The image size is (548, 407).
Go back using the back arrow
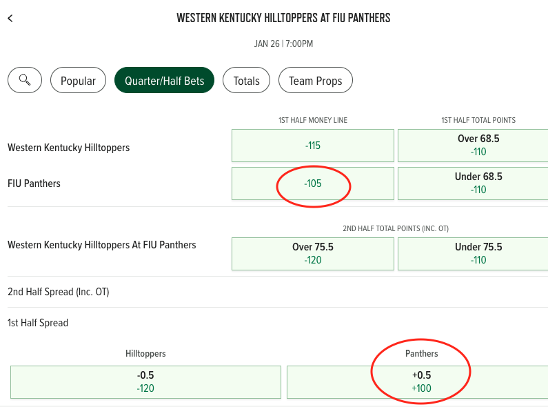[10, 18]
